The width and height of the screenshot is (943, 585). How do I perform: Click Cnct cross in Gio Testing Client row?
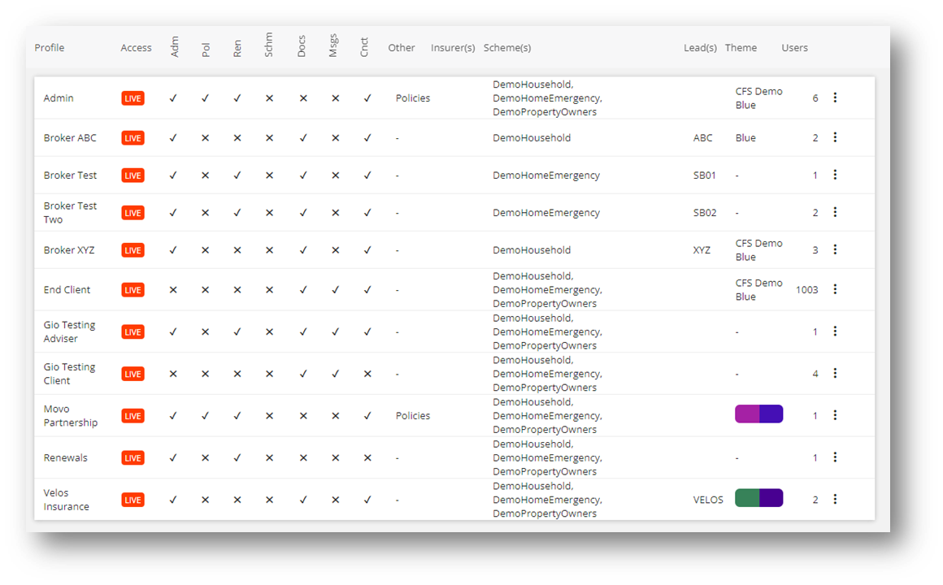click(367, 374)
